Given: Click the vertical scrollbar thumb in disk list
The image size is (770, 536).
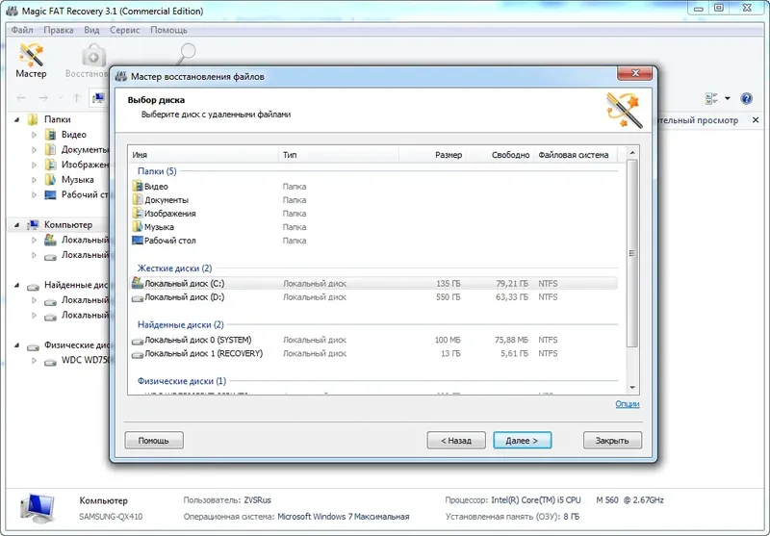Looking at the screenshot, I should pyautogui.click(x=632, y=253).
